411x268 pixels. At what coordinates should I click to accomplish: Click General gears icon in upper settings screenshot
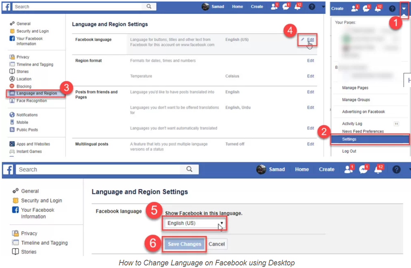coord(12,23)
